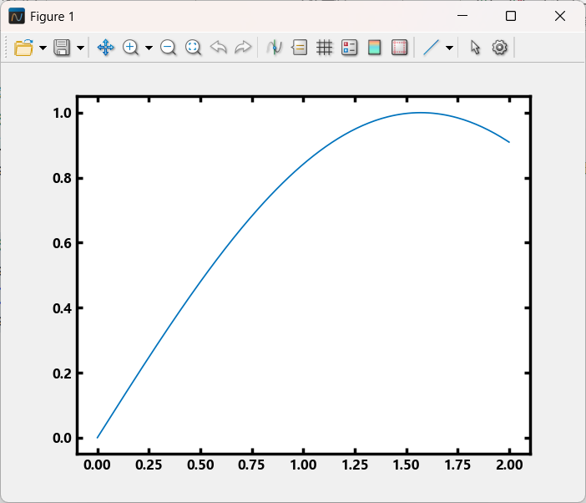Go forward with the redo arrow icon
The height and width of the screenshot is (503, 586).
click(243, 48)
